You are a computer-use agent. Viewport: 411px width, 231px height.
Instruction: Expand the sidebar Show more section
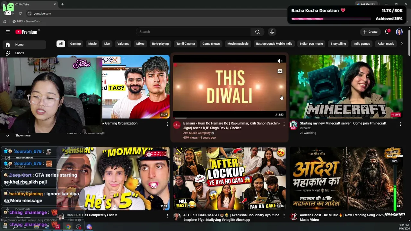(23, 135)
